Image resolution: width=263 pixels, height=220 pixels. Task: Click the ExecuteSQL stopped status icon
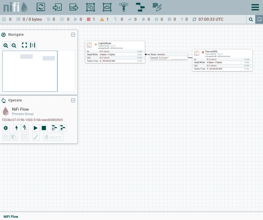pyautogui.click(x=203, y=52)
